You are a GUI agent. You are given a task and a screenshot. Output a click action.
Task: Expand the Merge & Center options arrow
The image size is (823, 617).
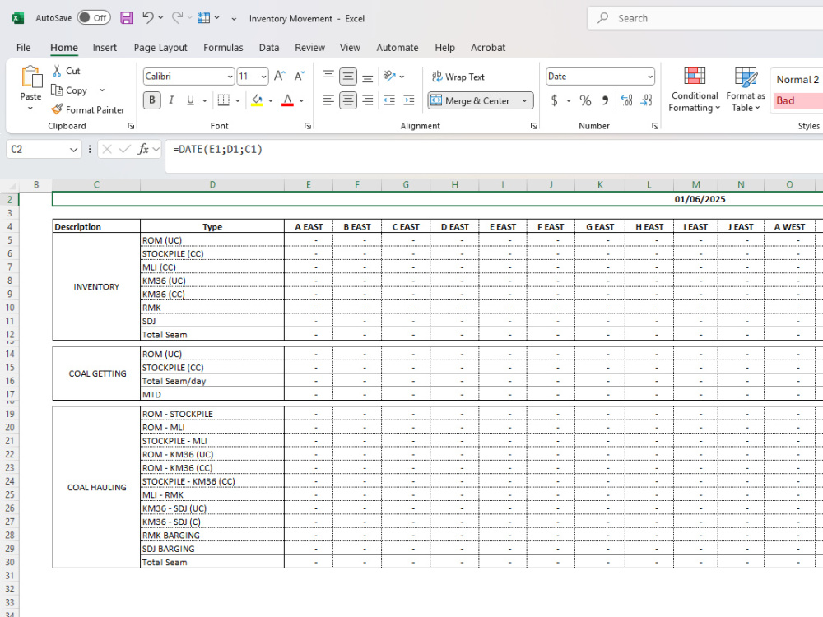pos(524,100)
